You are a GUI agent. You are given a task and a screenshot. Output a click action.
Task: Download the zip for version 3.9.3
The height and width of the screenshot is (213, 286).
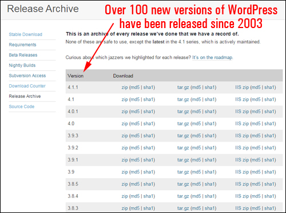(125, 136)
